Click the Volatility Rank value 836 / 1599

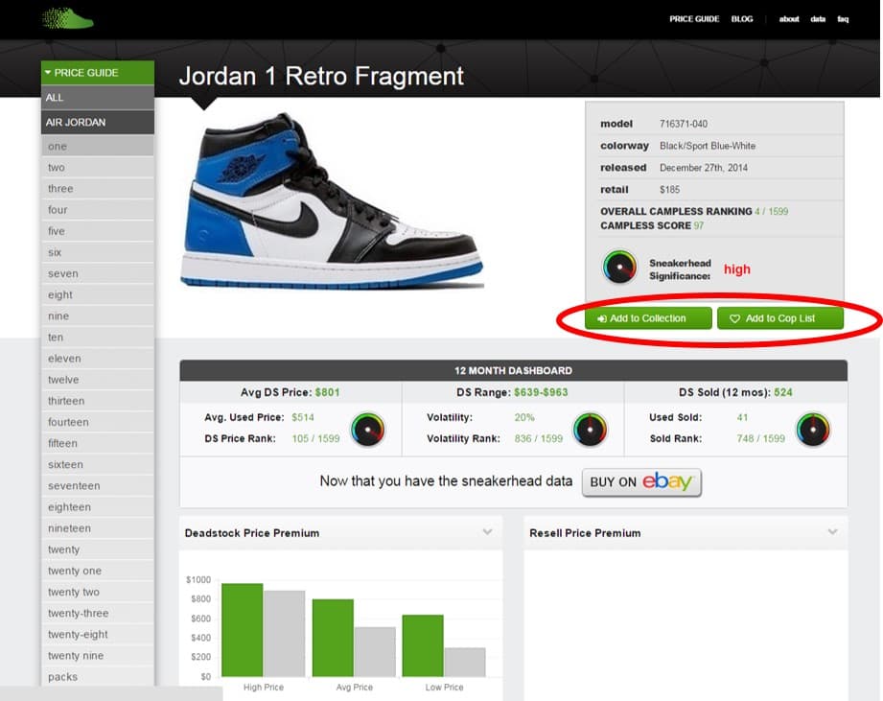pyautogui.click(x=539, y=438)
